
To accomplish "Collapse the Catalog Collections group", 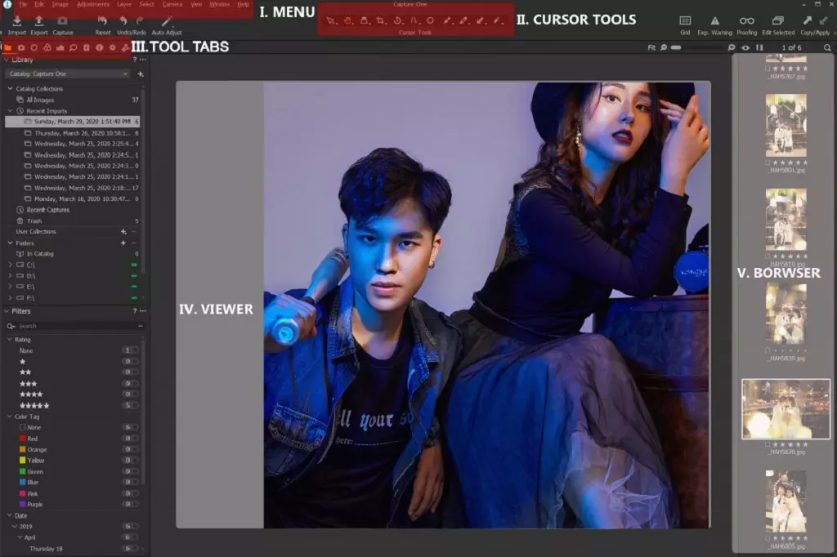I will point(10,88).
